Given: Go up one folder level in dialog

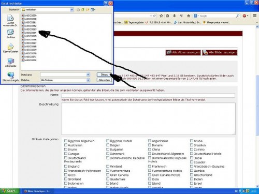Looking at the screenshot, I should click(83, 10).
